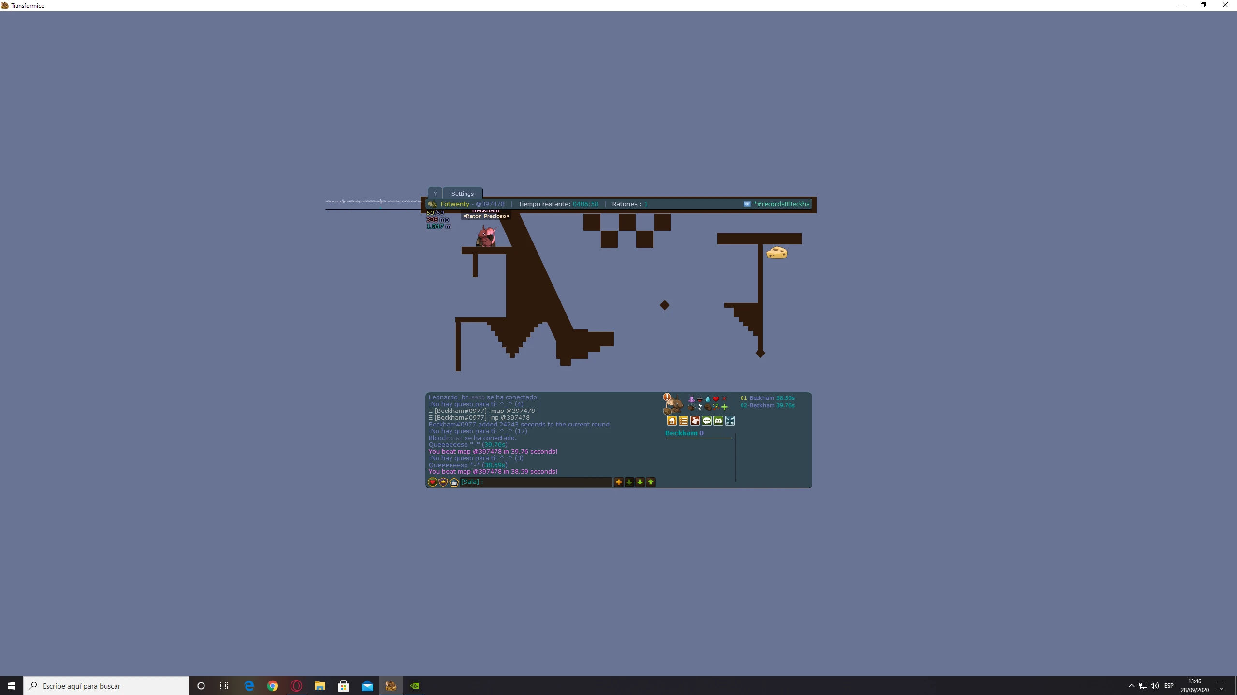Screen dimensions: 1237x695
Task: Open the orange exclamation report icon
Action: pyautogui.click(x=667, y=397)
